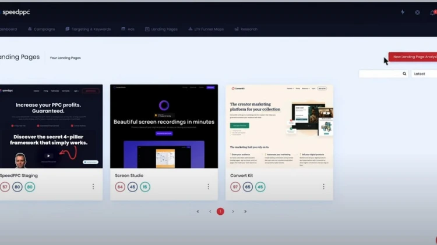Click the Ads nav icon
The height and width of the screenshot is (245, 437).
pyautogui.click(x=123, y=29)
